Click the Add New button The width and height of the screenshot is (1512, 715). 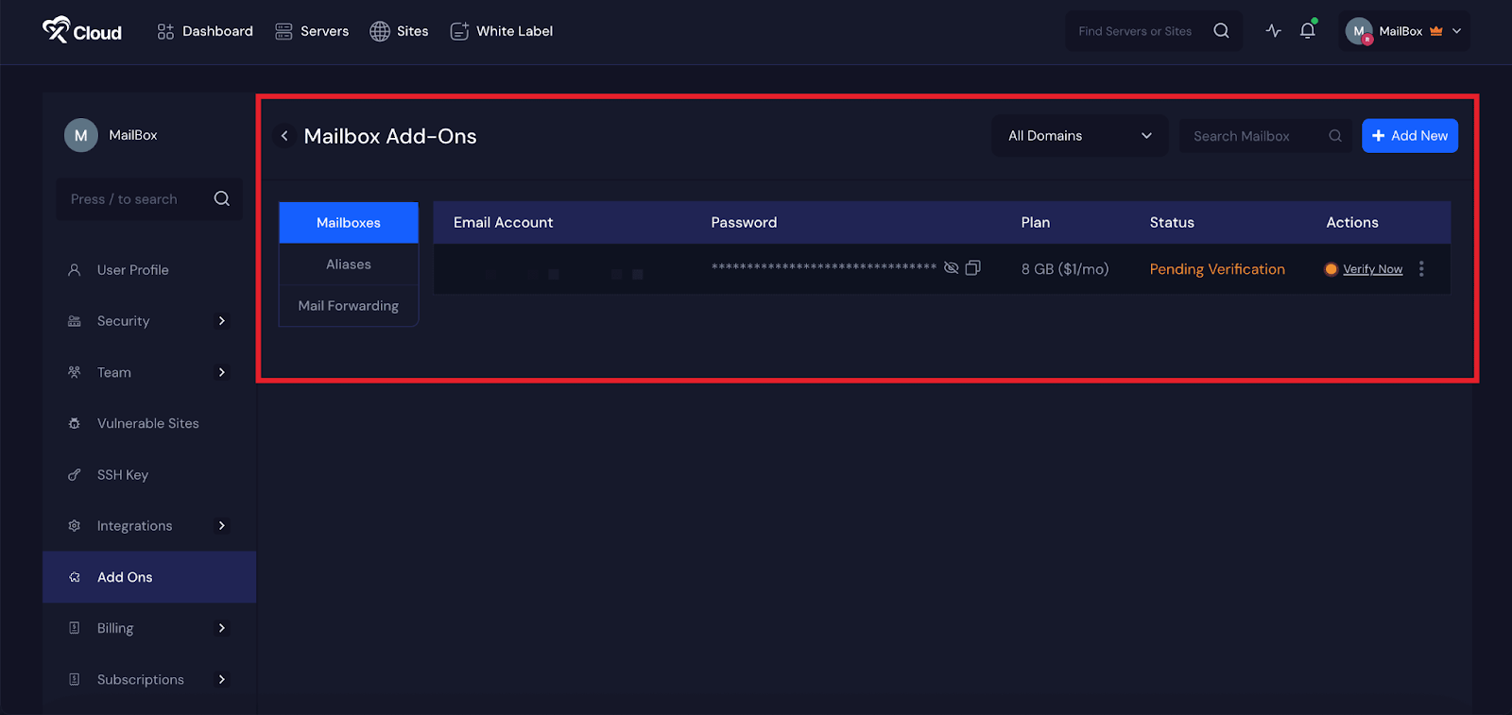click(x=1410, y=136)
